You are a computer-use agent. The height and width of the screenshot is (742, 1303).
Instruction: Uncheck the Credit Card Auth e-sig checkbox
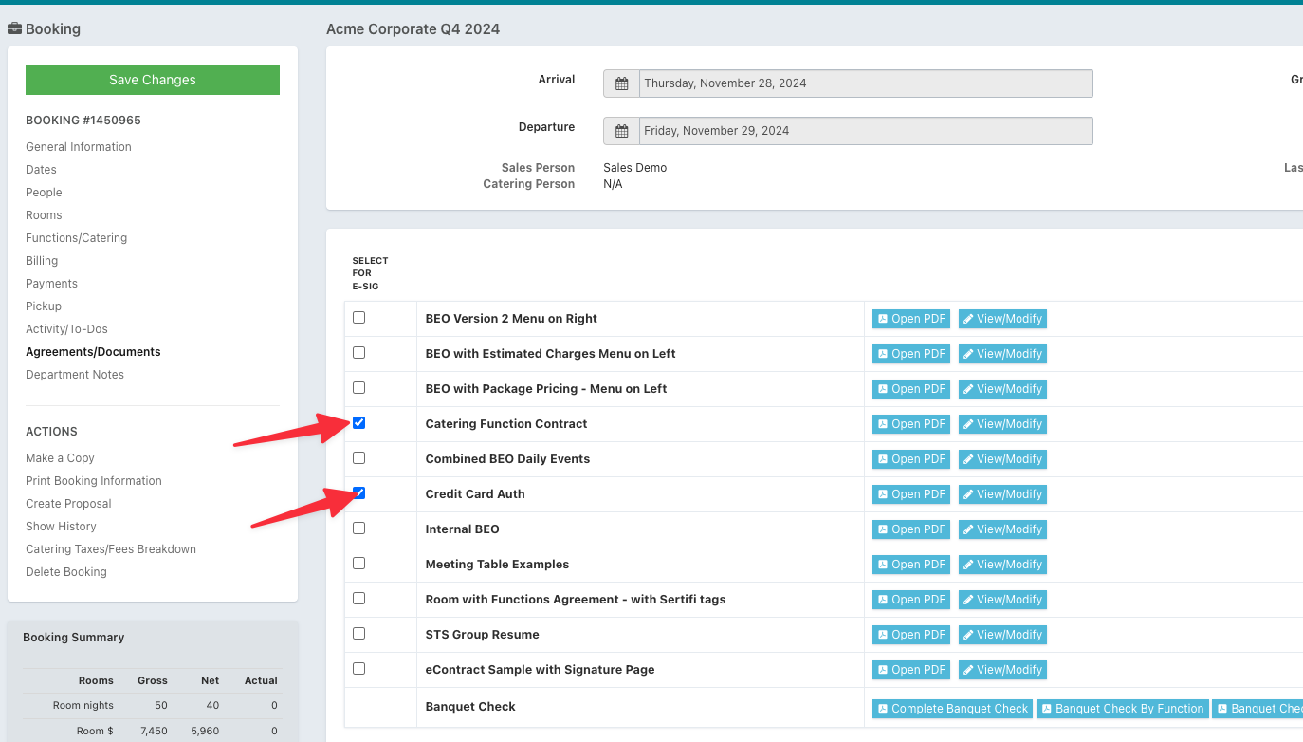click(x=358, y=493)
